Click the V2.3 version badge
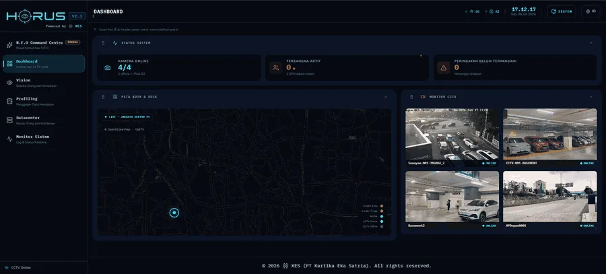The width and height of the screenshot is (606, 274). tap(77, 16)
